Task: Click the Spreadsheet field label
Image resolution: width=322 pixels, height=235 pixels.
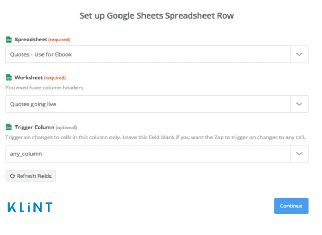Action: click(31, 39)
